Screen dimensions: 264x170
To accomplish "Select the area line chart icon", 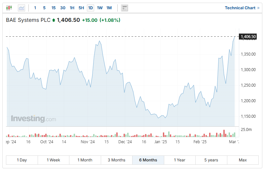I will [21, 8].
